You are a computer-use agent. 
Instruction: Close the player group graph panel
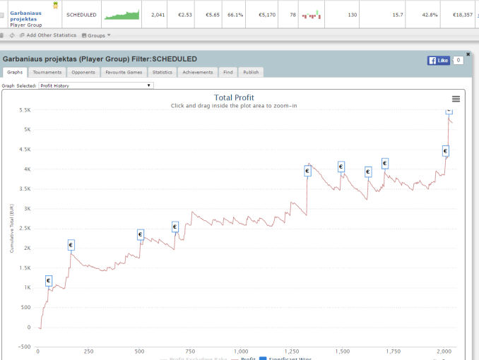tap(468, 54)
